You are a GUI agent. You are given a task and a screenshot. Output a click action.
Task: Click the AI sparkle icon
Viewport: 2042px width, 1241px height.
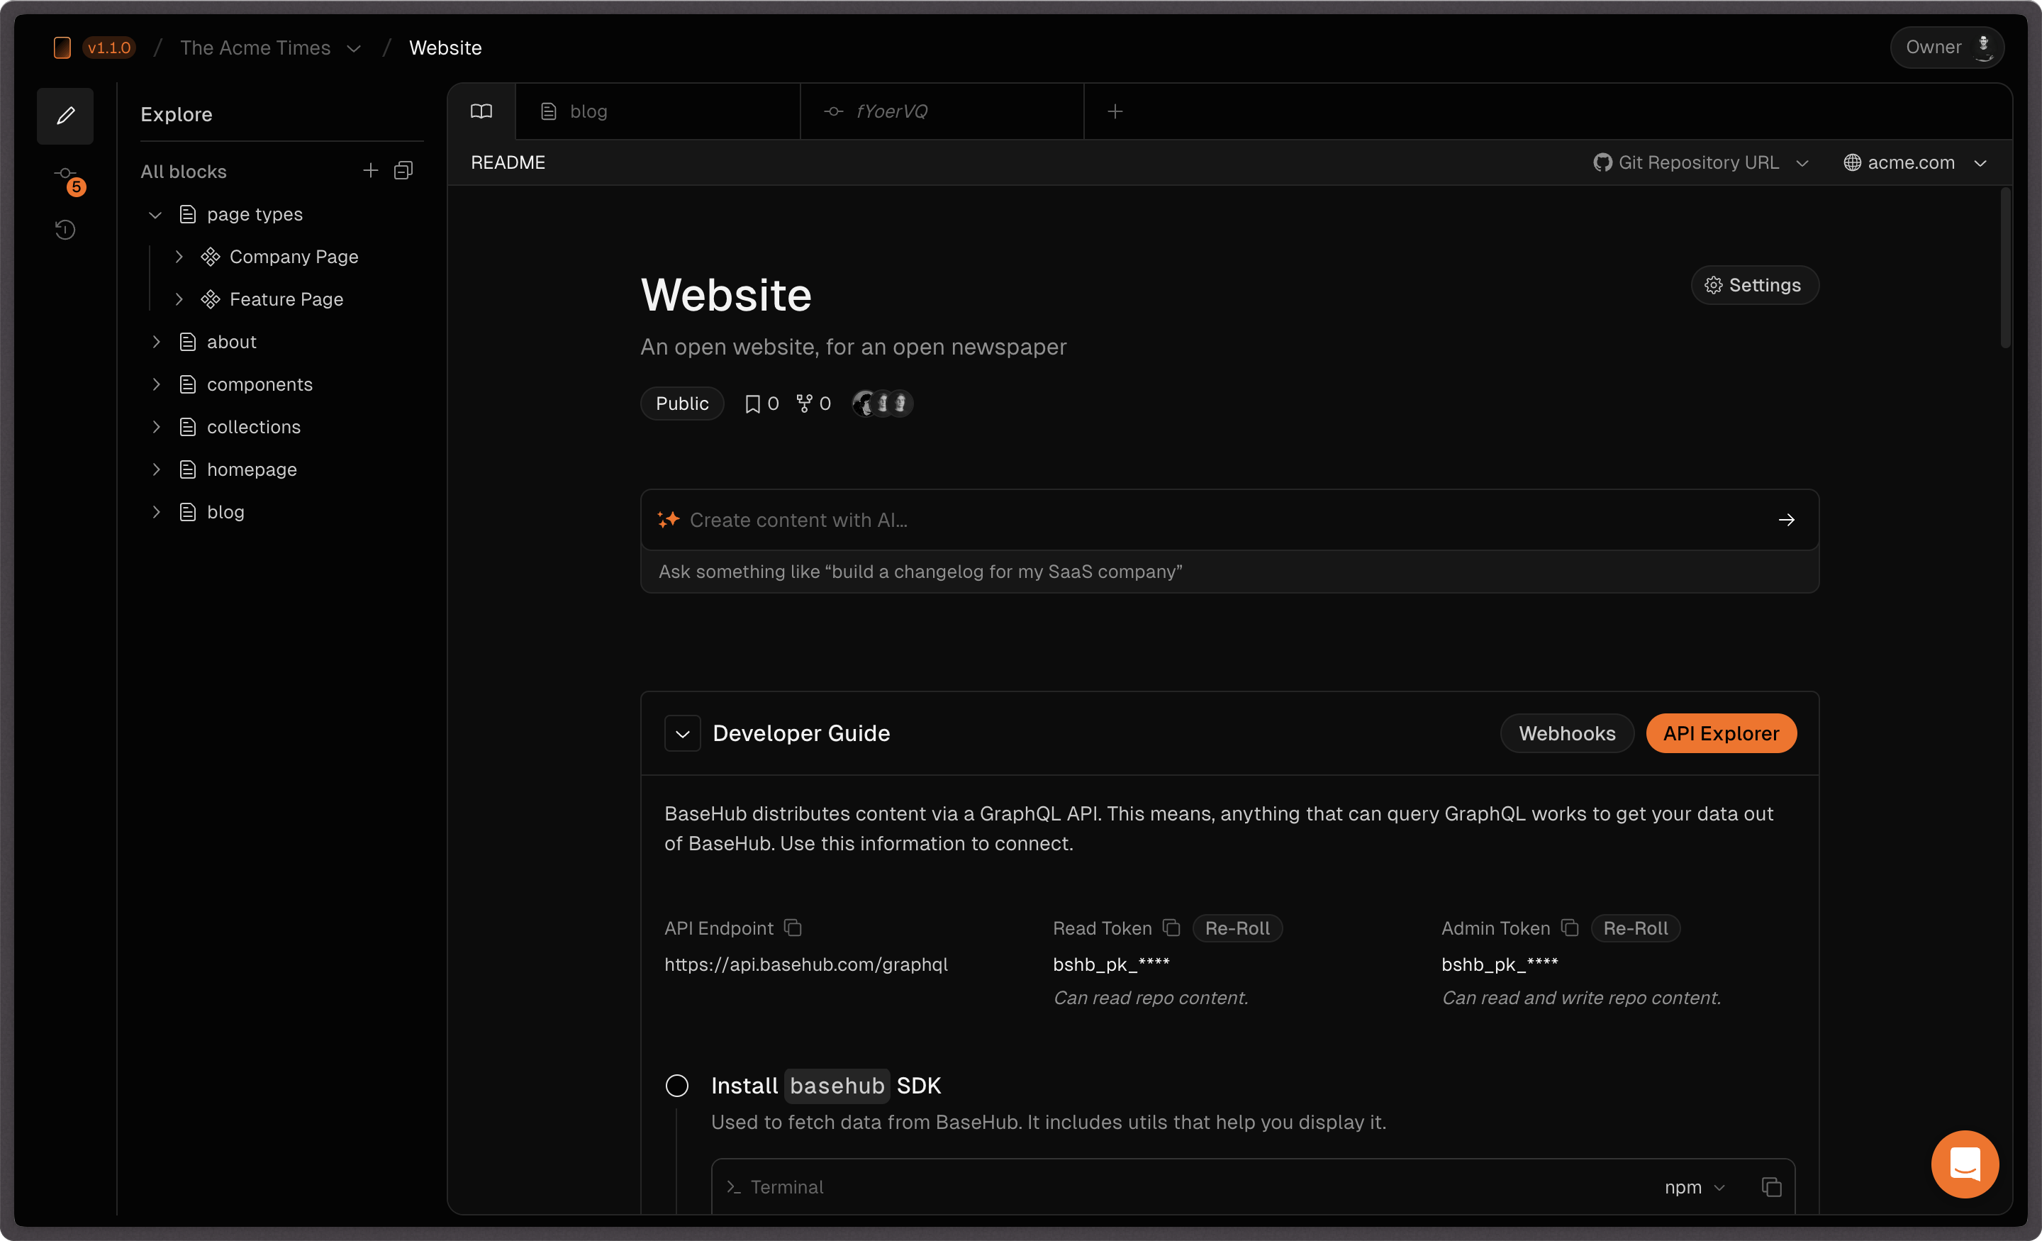pos(669,520)
